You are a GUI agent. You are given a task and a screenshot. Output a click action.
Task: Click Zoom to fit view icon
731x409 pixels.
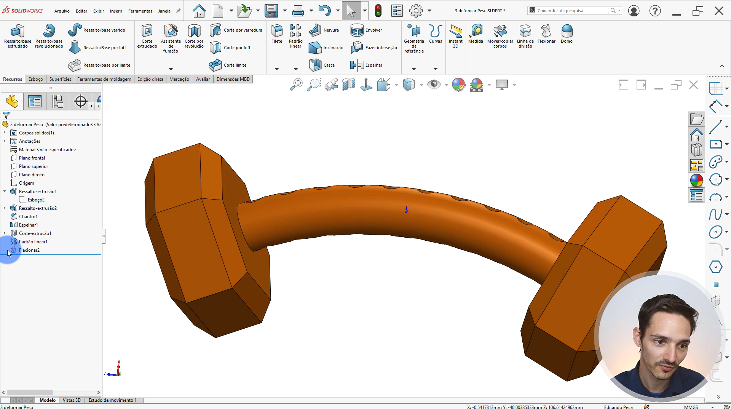pyautogui.click(x=296, y=85)
